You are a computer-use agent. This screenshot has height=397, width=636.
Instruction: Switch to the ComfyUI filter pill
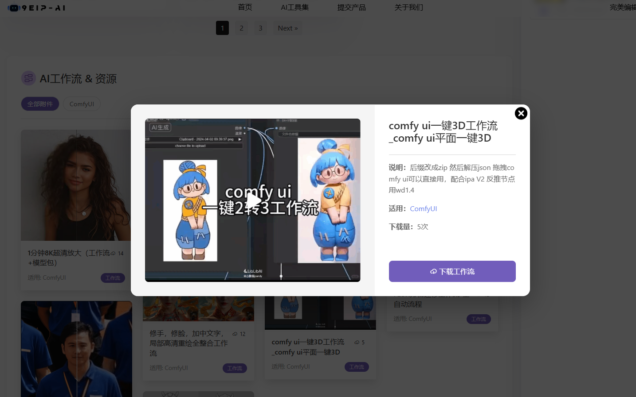[x=82, y=104]
